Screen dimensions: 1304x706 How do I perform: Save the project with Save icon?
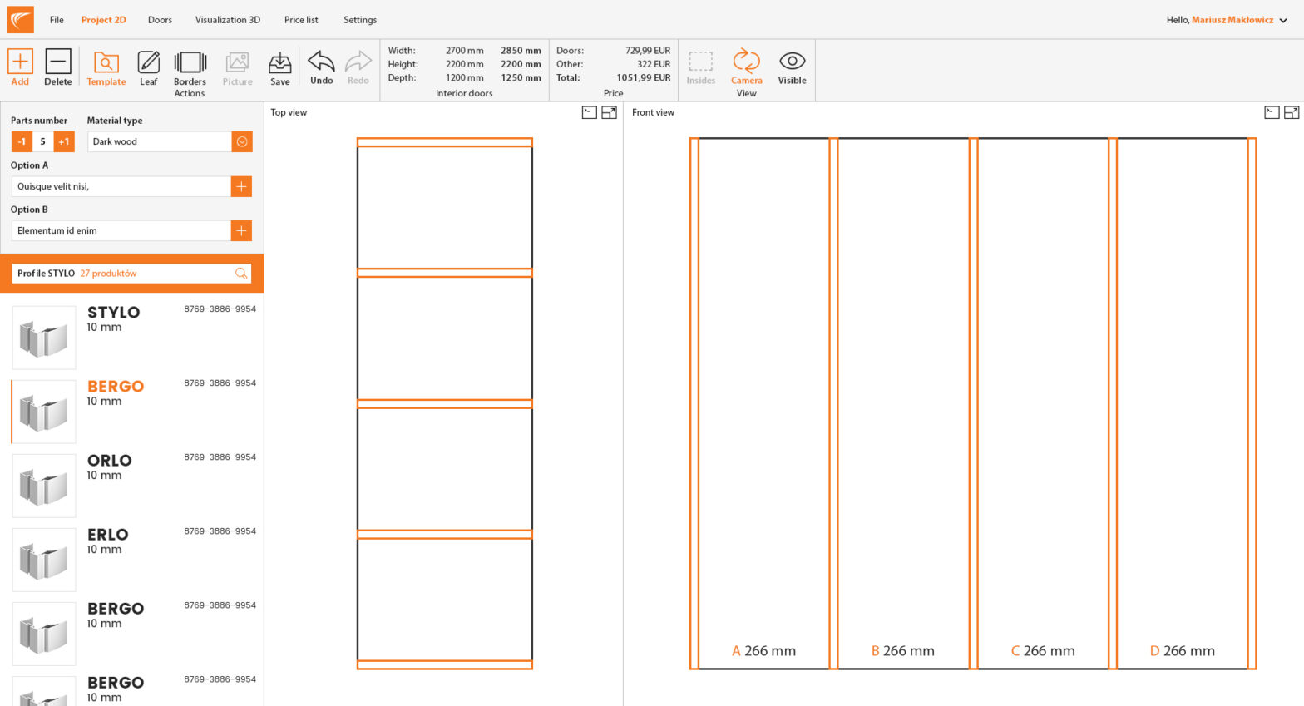[x=280, y=62]
